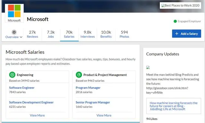The height and width of the screenshot is (123, 205).
Task: Open Senior Program Manager salaries link
Action: [93, 102]
